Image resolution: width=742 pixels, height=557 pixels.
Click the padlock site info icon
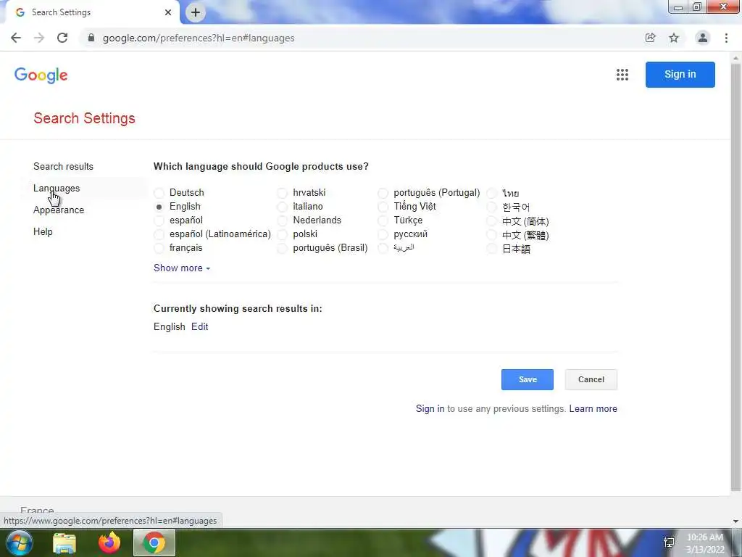91,38
